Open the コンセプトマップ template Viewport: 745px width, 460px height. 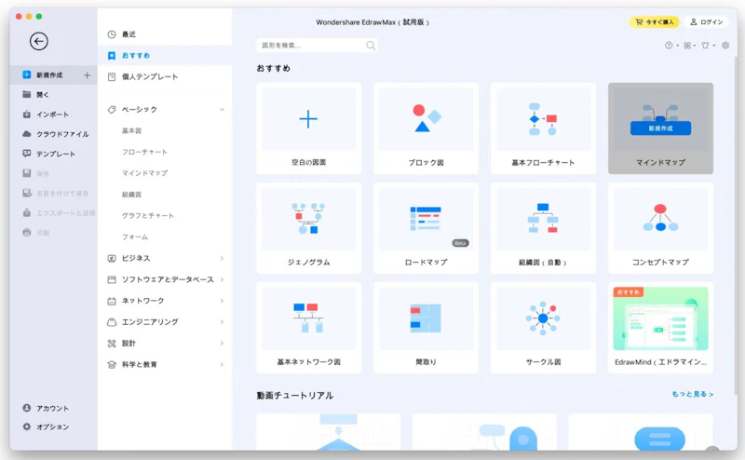[660, 228]
